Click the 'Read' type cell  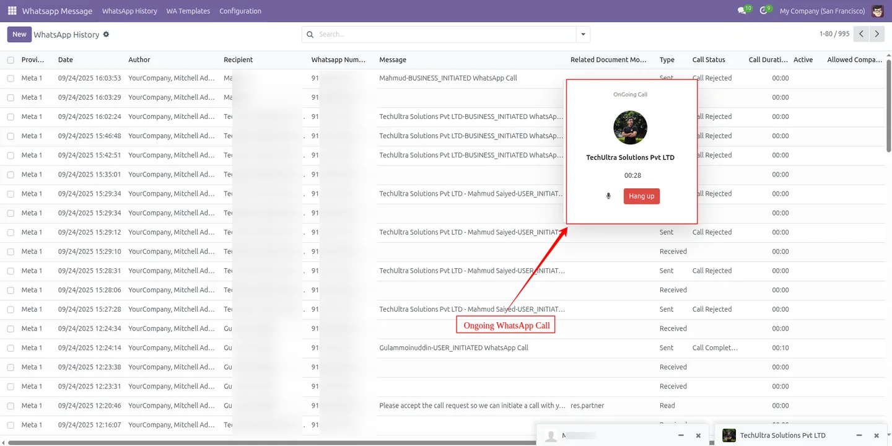pos(667,406)
